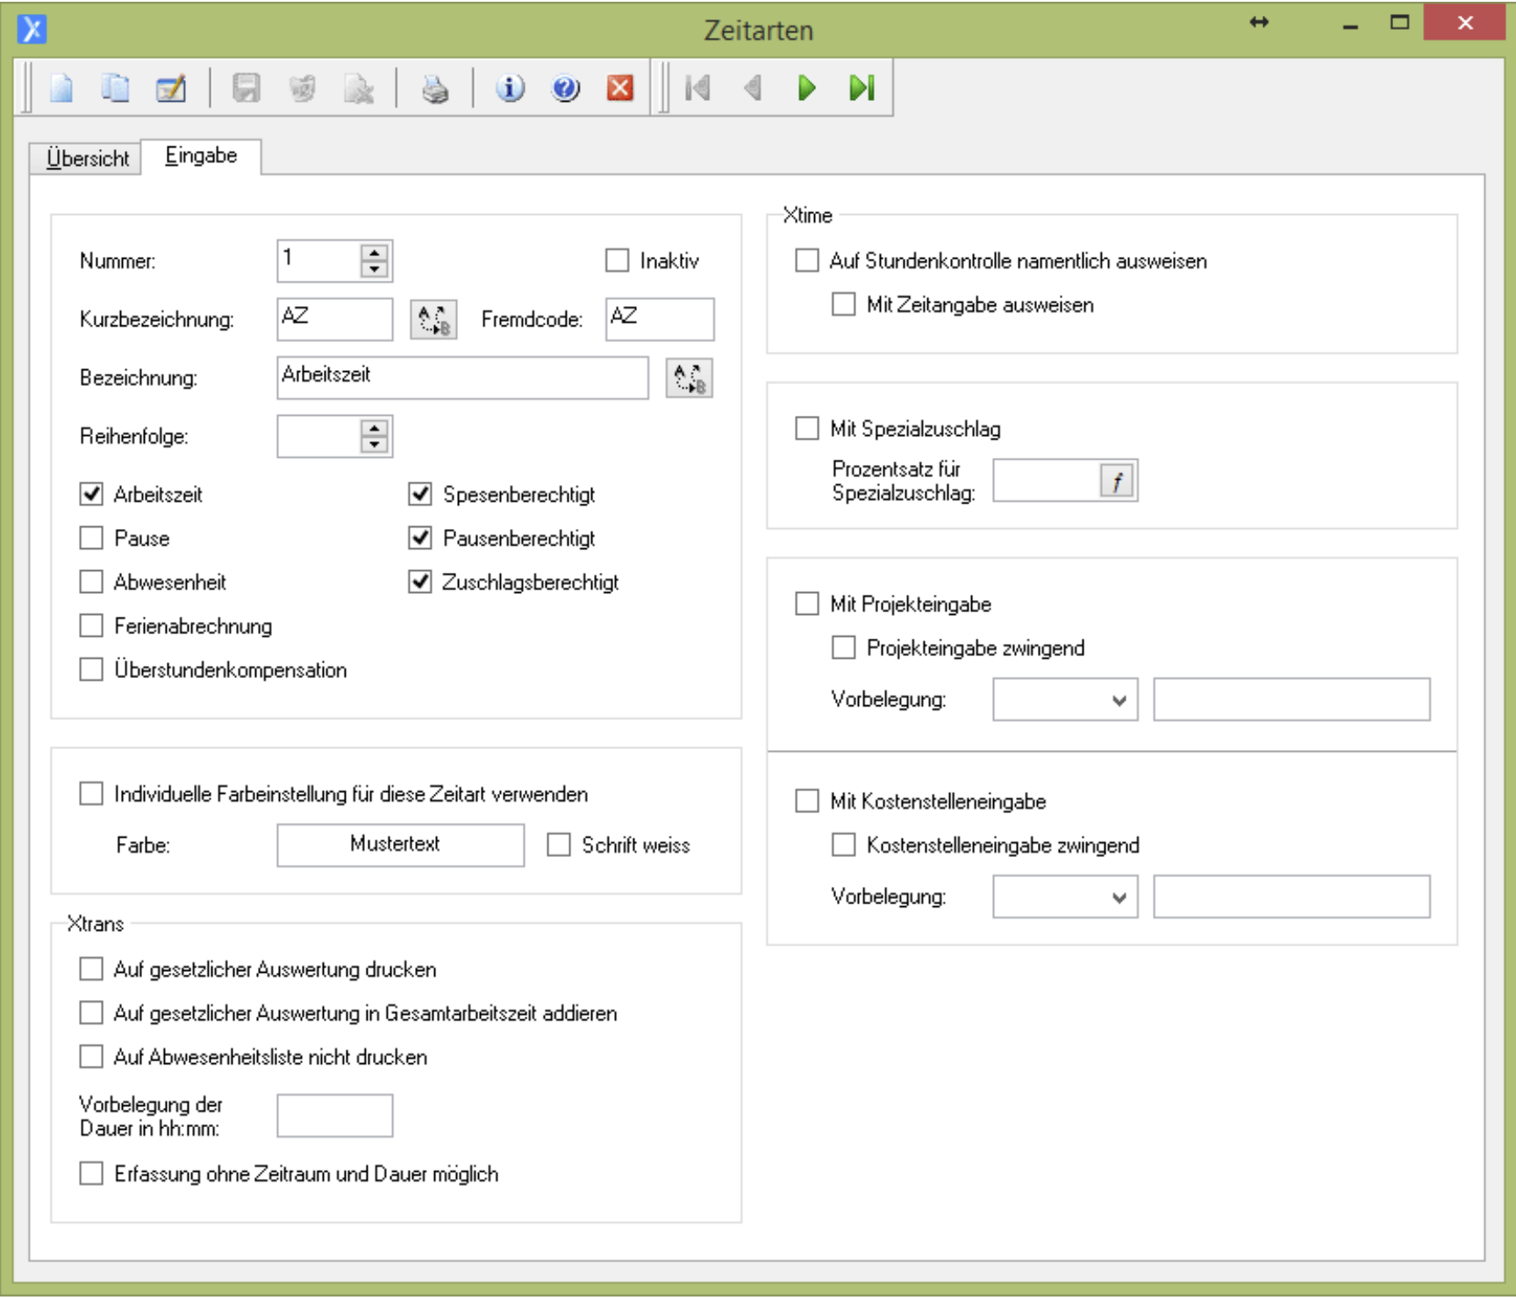Click the edit record pencil icon
Image resolution: width=1516 pixels, height=1300 pixels.
point(170,89)
